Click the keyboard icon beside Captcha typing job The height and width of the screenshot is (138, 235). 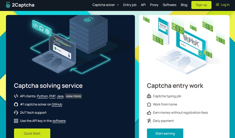tap(149, 96)
